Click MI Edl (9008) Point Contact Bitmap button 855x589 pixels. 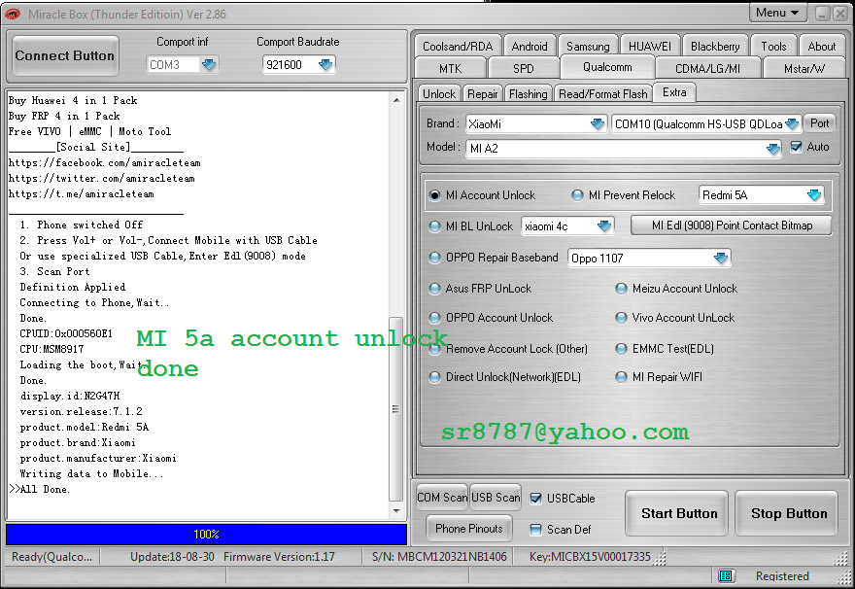pos(732,225)
